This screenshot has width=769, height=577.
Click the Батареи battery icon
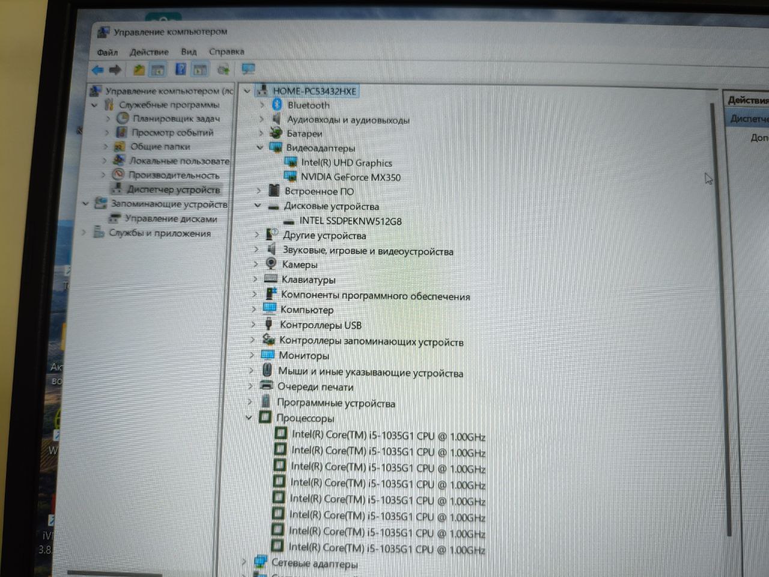click(x=276, y=133)
